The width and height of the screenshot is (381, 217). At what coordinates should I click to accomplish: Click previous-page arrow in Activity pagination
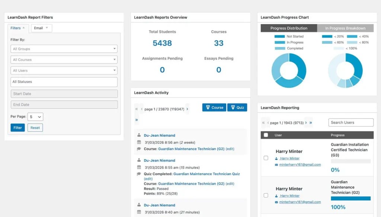click(x=142, y=109)
